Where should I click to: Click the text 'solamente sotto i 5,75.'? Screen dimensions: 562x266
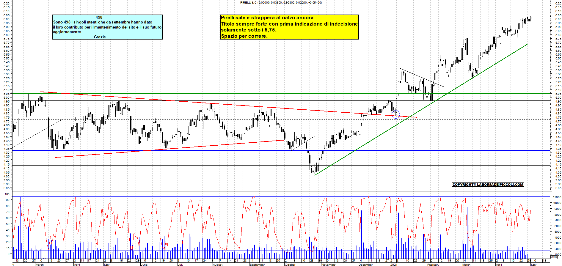click(x=249, y=30)
